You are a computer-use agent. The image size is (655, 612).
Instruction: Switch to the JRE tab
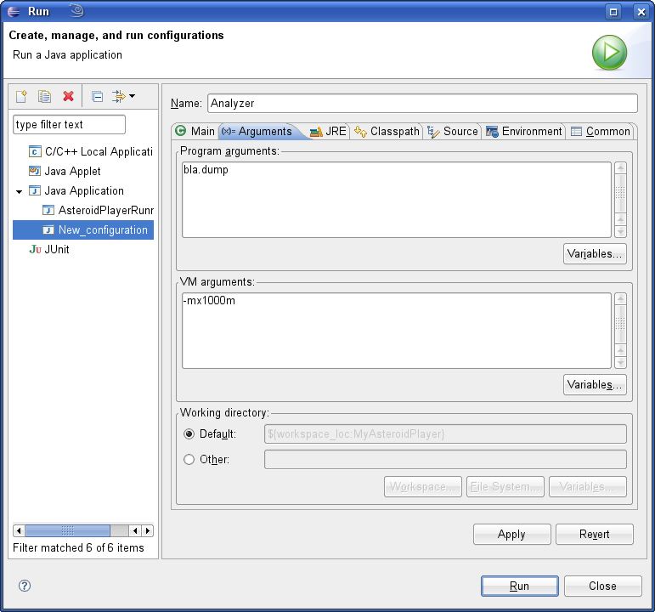[328, 131]
